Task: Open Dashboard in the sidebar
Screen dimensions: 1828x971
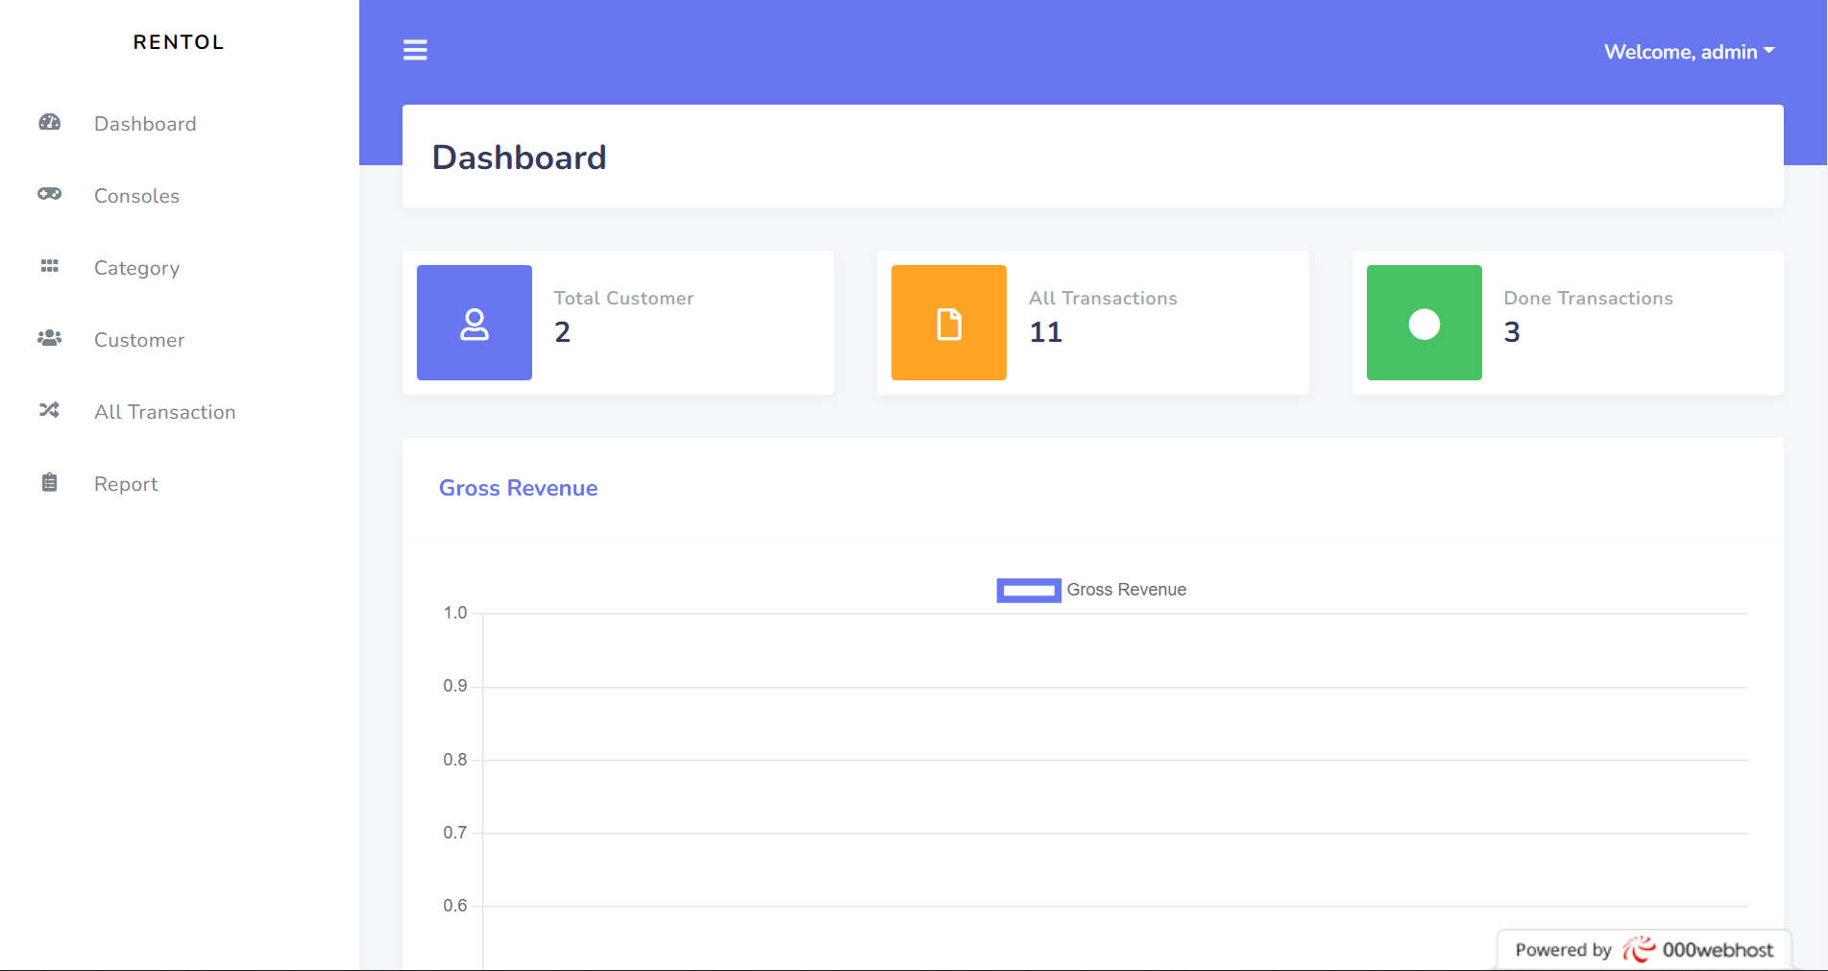Action: (145, 124)
